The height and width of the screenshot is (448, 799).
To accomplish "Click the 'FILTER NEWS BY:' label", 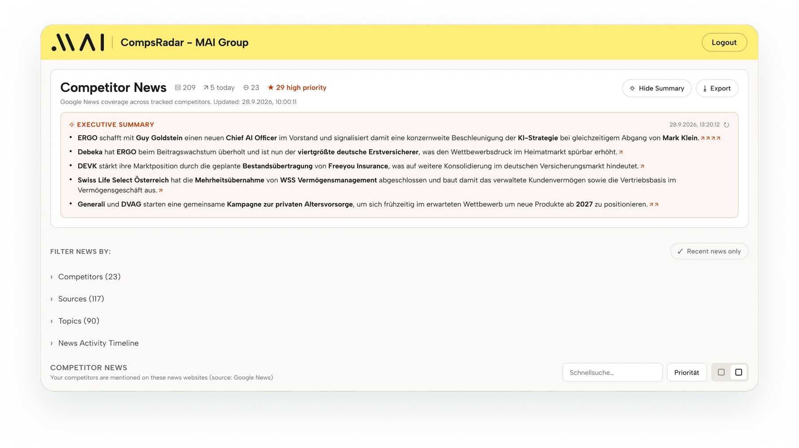I will pos(80,252).
